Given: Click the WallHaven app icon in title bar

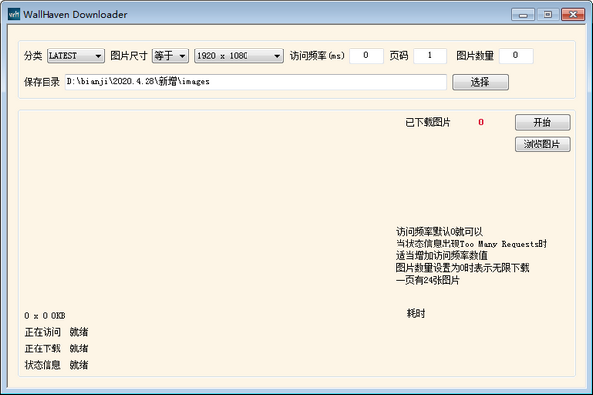Looking at the screenshot, I should [14, 15].
